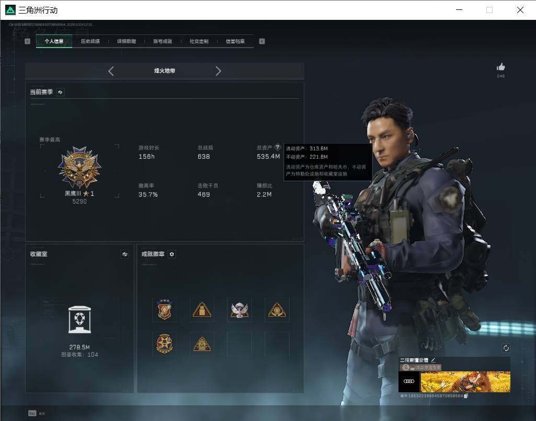Click the 黑鹰III rank emblem
Image resolution: width=536 pixels, height=421 pixels.
coord(79,167)
